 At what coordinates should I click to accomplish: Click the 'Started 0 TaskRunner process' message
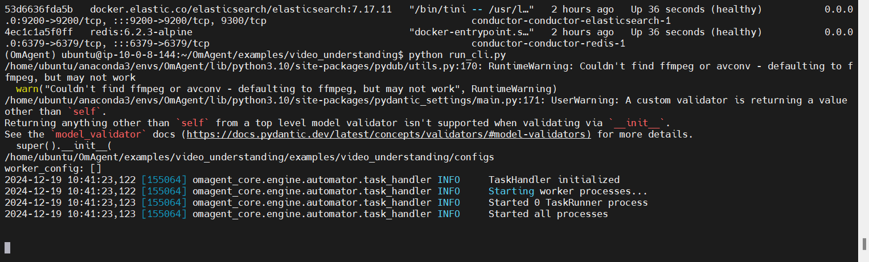(568, 203)
